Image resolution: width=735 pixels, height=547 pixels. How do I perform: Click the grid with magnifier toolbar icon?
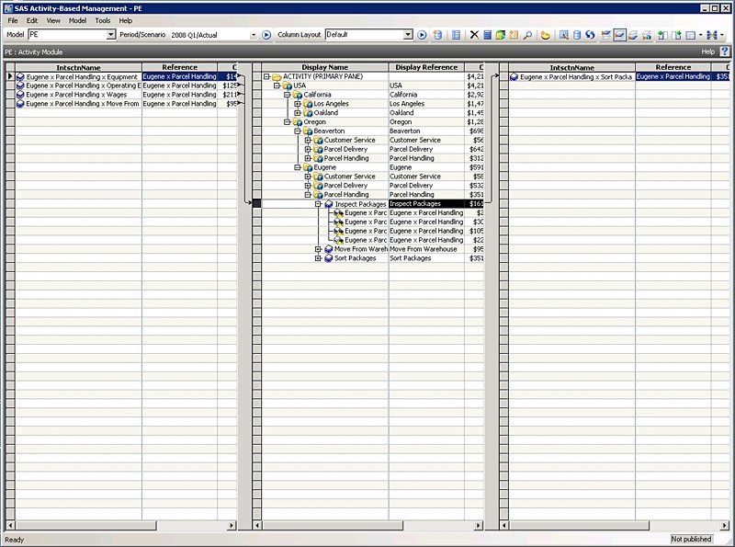(564, 35)
